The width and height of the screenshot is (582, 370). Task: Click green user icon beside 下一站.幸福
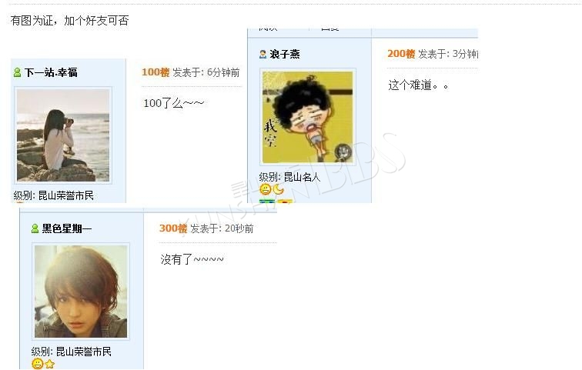click(17, 72)
